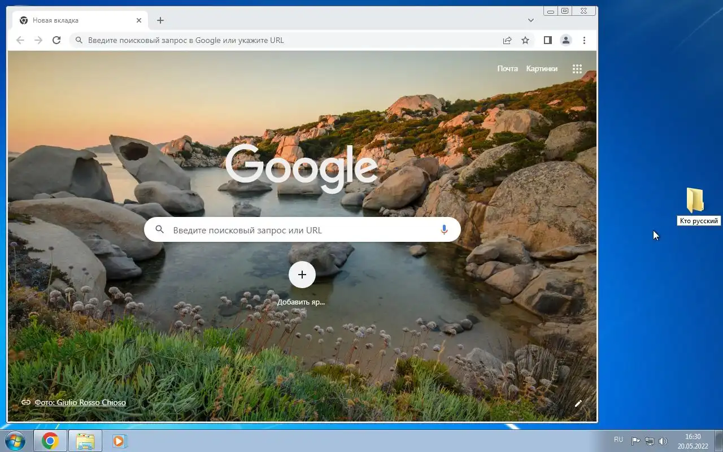Open Chrome three-dot menu
723x452 pixels.
click(584, 40)
